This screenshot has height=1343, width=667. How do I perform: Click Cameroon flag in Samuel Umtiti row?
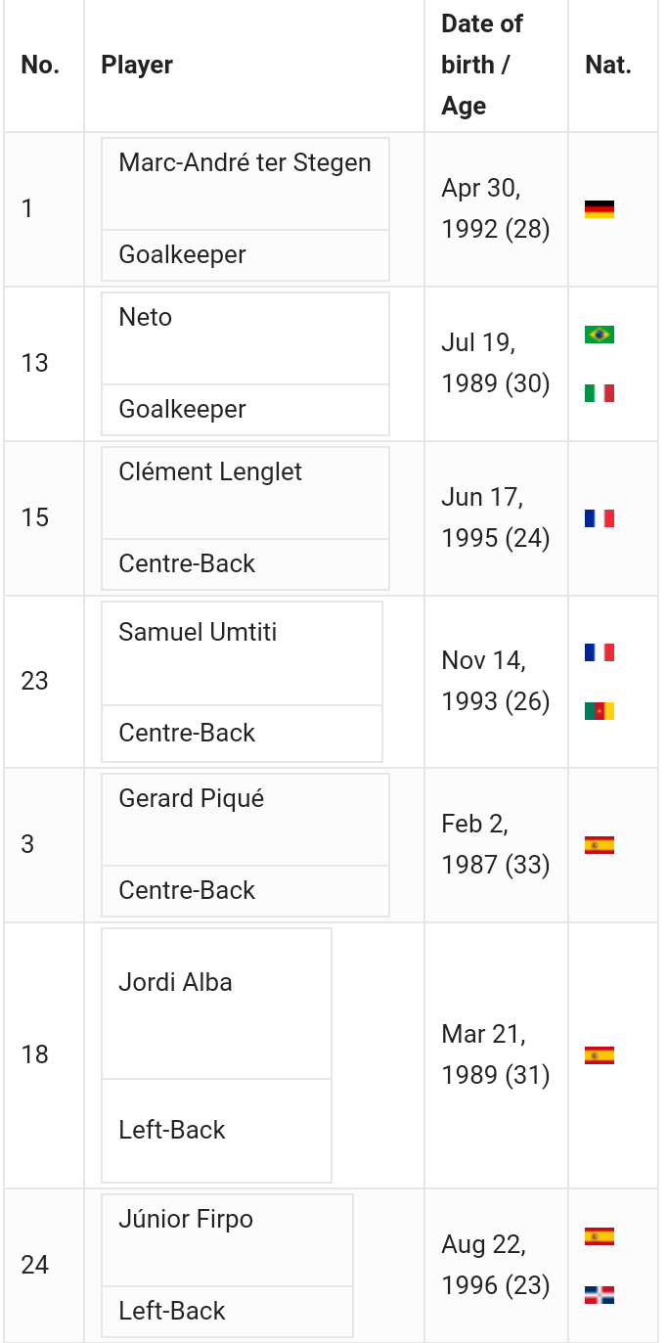599,711
